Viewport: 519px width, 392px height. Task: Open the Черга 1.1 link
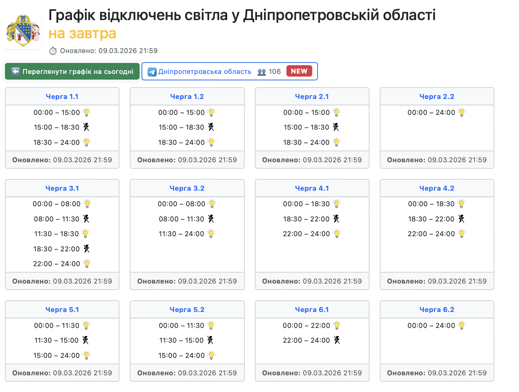(x=62, y=97)
